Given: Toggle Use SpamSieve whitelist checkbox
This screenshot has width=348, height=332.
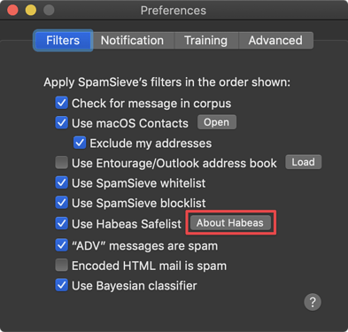Looking at the screenshot, I should [61, 182].
